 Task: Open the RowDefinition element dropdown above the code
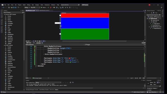point(55,45)
